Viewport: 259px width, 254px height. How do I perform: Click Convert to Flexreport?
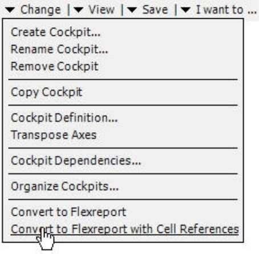click(x=68, y=212)
